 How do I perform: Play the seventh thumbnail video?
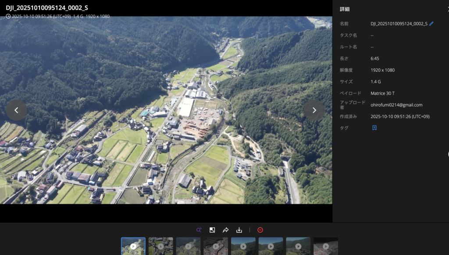[x=298, y=246]
